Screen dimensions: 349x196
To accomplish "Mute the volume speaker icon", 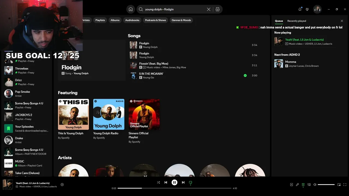I will 315,185.
